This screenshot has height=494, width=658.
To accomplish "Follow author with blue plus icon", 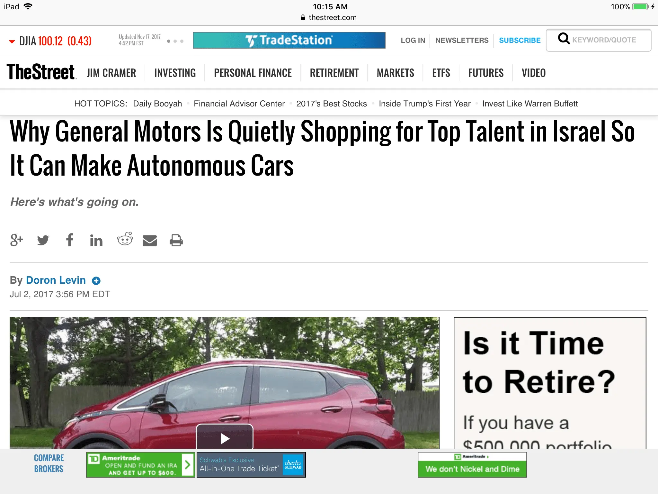I will 96,281.
